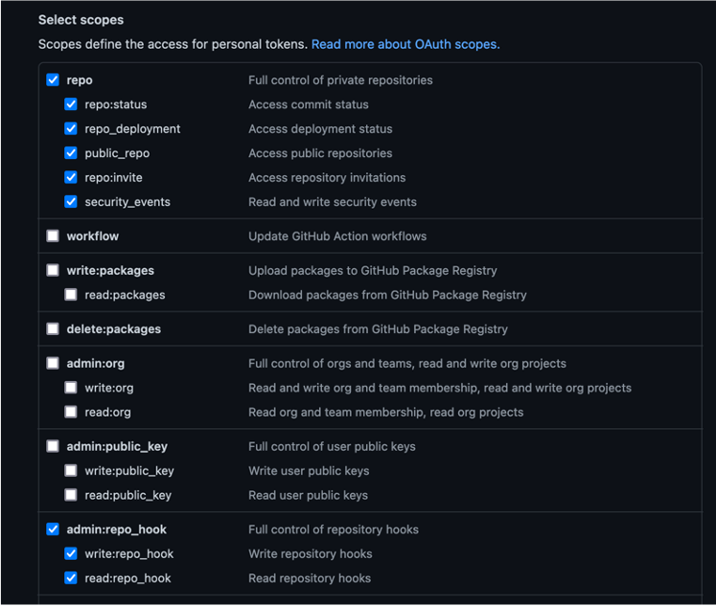The image size is (716, 606).
Task: Check the admin:org checkbox
Action: coord(53,363)
